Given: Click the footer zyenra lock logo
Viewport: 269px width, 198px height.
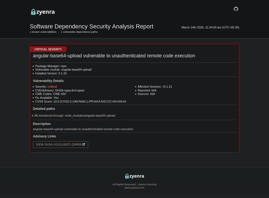Looking at the screenshot, I should 135,176.
